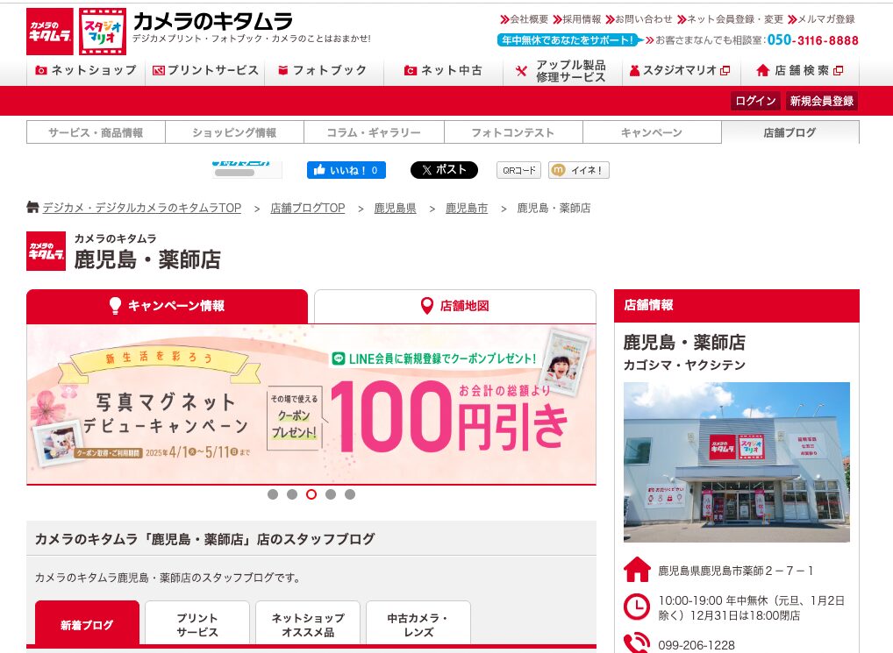
Task: Select first carousel dot
Action: tap(273, 494)
